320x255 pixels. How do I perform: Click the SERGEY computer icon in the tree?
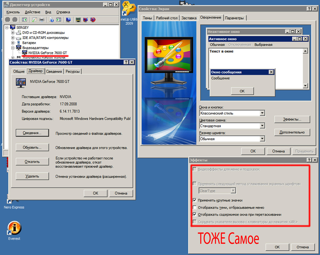(13, 27)
